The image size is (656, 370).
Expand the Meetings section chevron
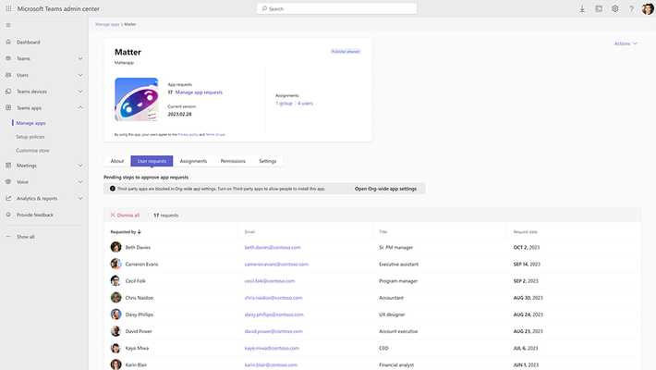(80, 166)
